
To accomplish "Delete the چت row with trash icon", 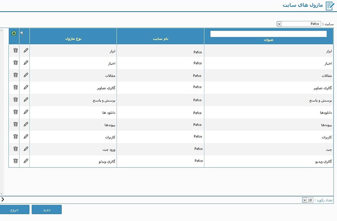I will 16,149.
